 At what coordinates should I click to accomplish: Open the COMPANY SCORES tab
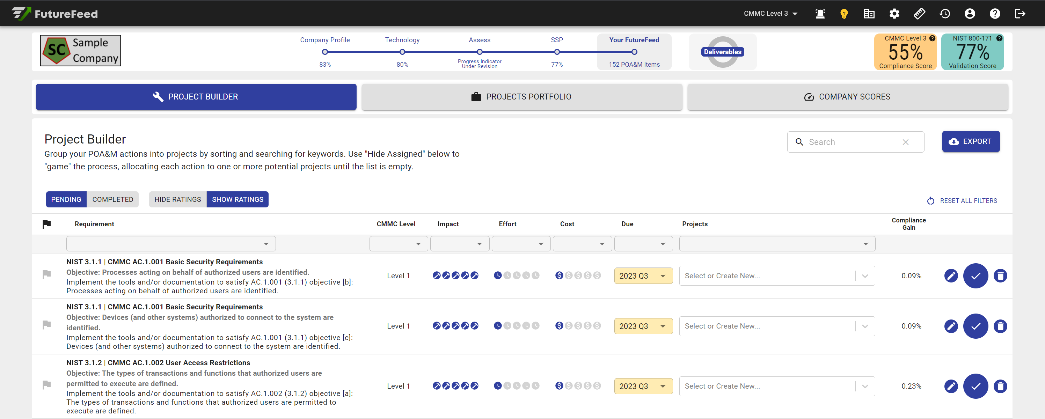tap(847, 97)
